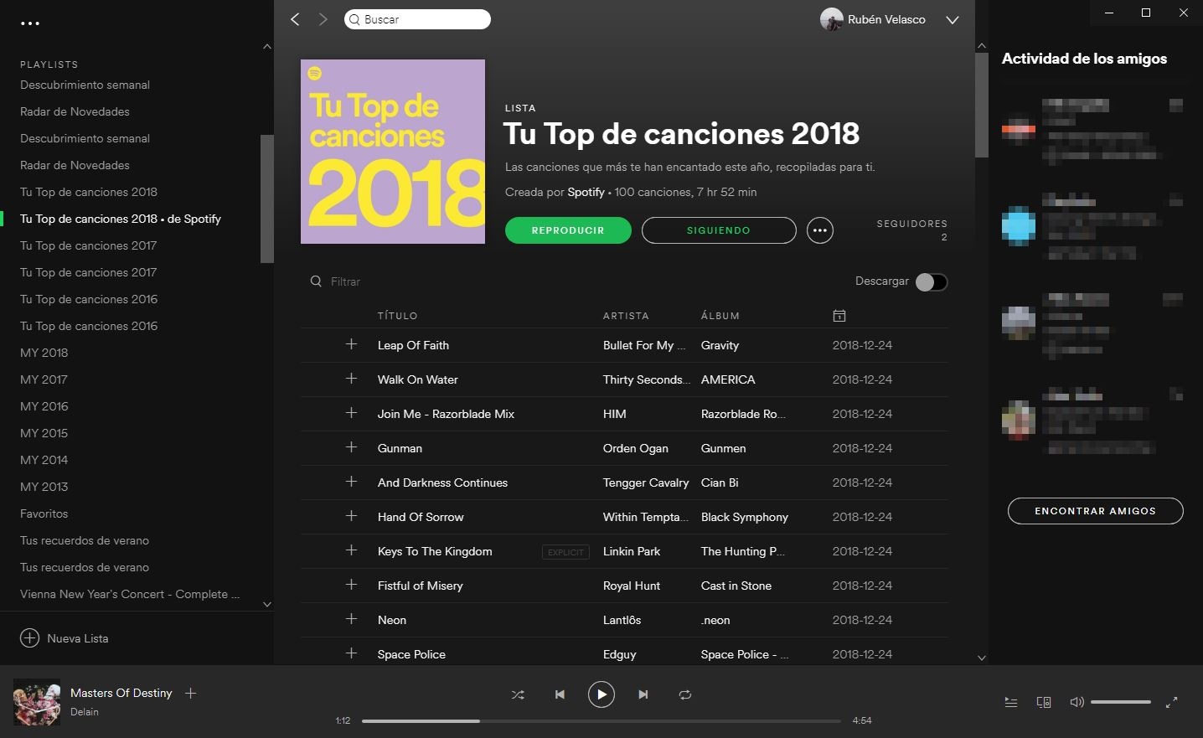The image size is (1203, 738).
Task: Click the ENCONTRAR AMIGOS button
Action: pyautogui.click(x=1095, y=511)
